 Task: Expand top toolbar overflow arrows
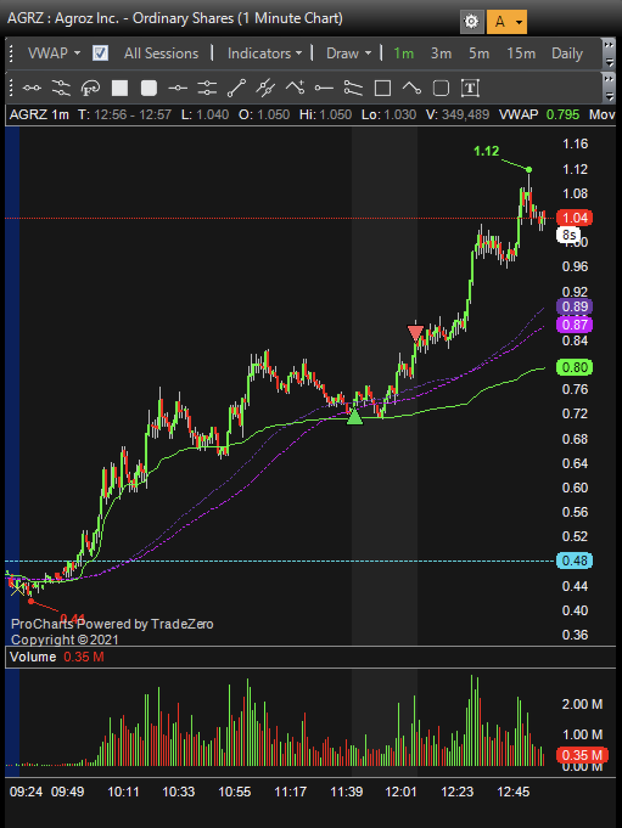(x=609, y=53)
